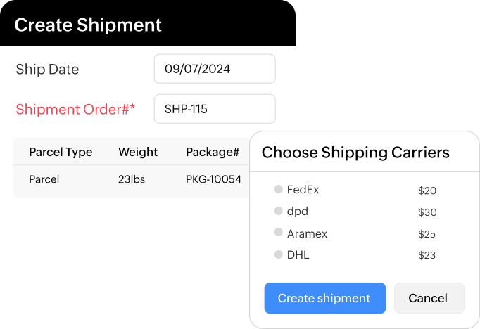Image resolution: width=480 pixels, height=329 pixels.
Task: Select the Parcel cell in the table row
Action: point(44,179)
